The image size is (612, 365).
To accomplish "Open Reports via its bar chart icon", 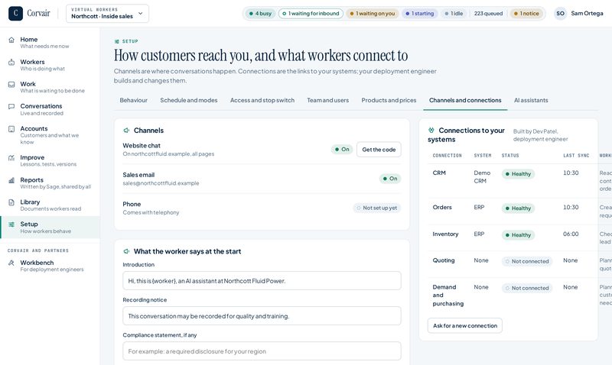I will coord(11,180).
